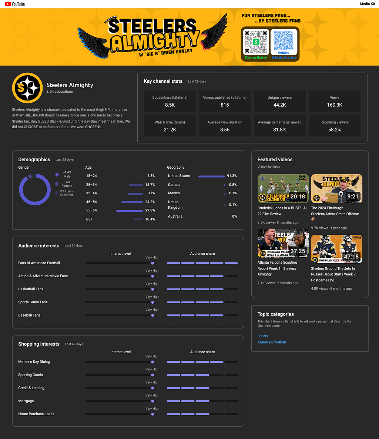
Task: Open the 2024 Pittsburgh Steelers/Arthur Smith Offense thumbnail
Action: click(x=336, y=188)
